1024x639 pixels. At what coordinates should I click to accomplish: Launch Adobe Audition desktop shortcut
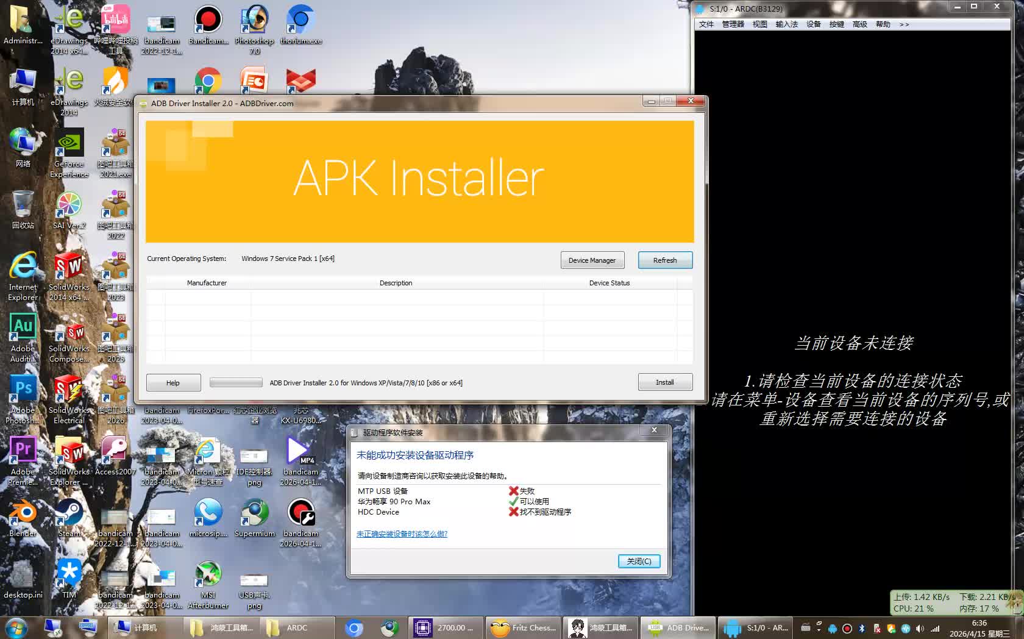[x=23, y=338]
